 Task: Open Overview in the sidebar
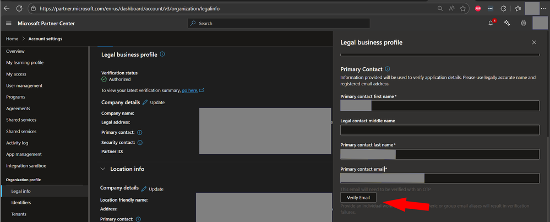(15, 51)
